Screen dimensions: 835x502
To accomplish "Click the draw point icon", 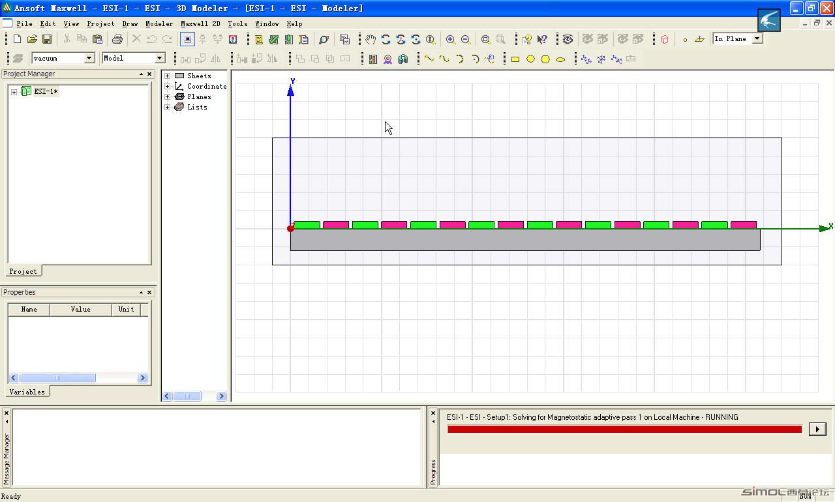I will click(x=685, y=39).
